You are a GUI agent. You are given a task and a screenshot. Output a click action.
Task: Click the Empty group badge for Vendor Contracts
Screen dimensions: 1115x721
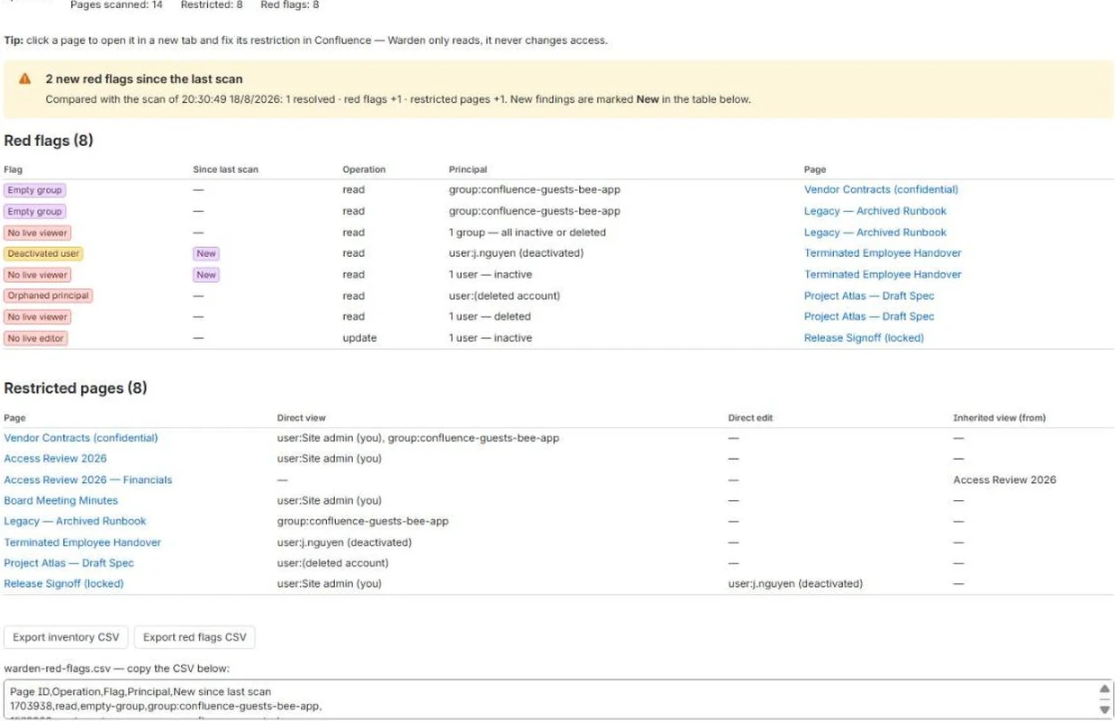click(35, 190)
